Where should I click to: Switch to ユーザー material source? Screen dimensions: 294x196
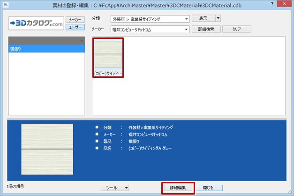pos(74,27)
